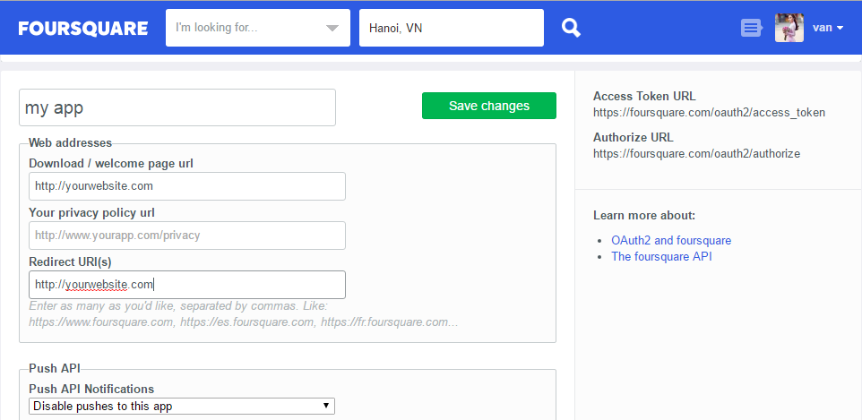Click the "Authorize URL" heading

pos(634,137)
